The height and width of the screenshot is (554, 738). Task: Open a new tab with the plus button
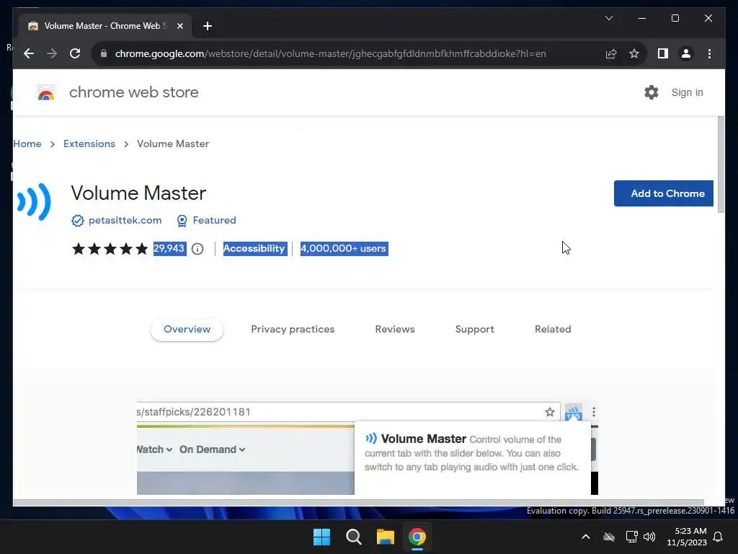point(207,26)
